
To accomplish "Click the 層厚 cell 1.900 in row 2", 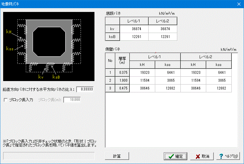I will point(122,80).
